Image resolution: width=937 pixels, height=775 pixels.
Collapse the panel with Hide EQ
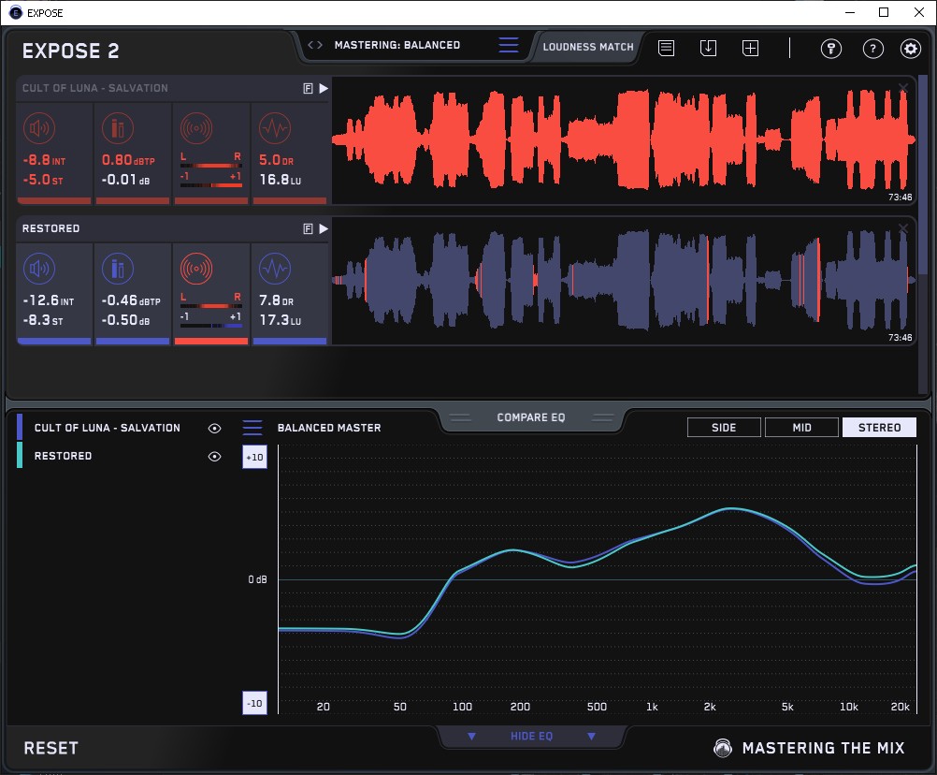pyautogui.click(x=530, y=737)
